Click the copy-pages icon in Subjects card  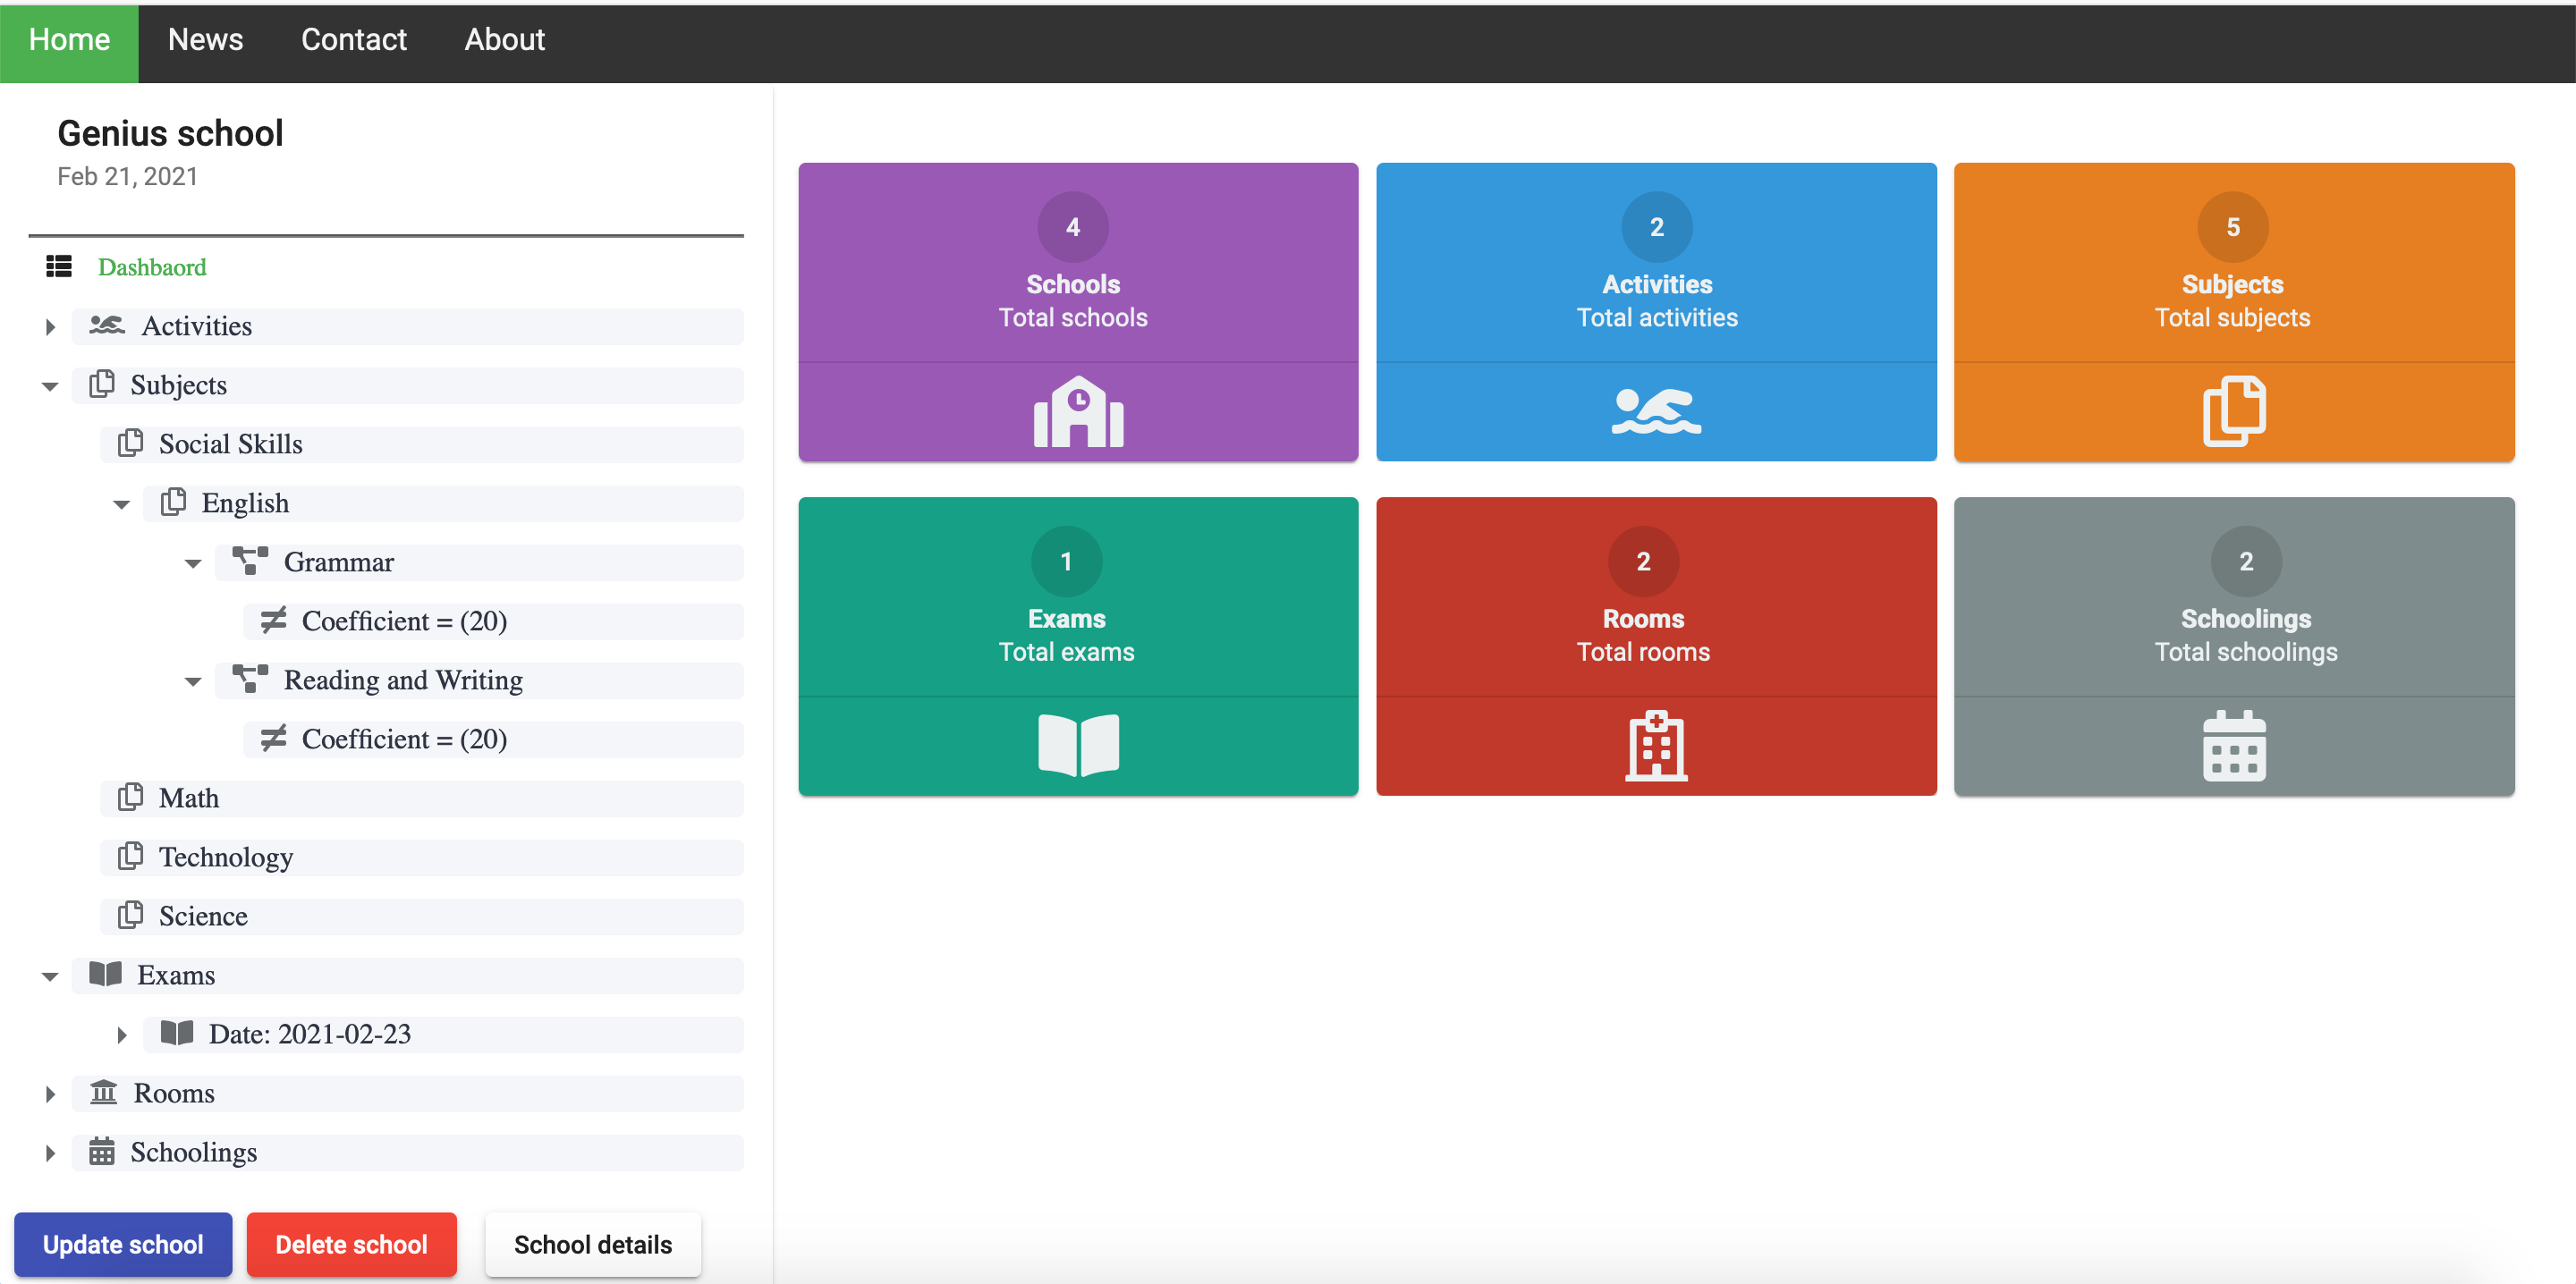[2233, 411]
